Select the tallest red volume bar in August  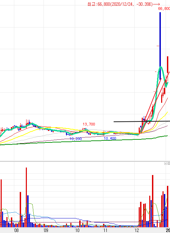(x=27, y=197)
